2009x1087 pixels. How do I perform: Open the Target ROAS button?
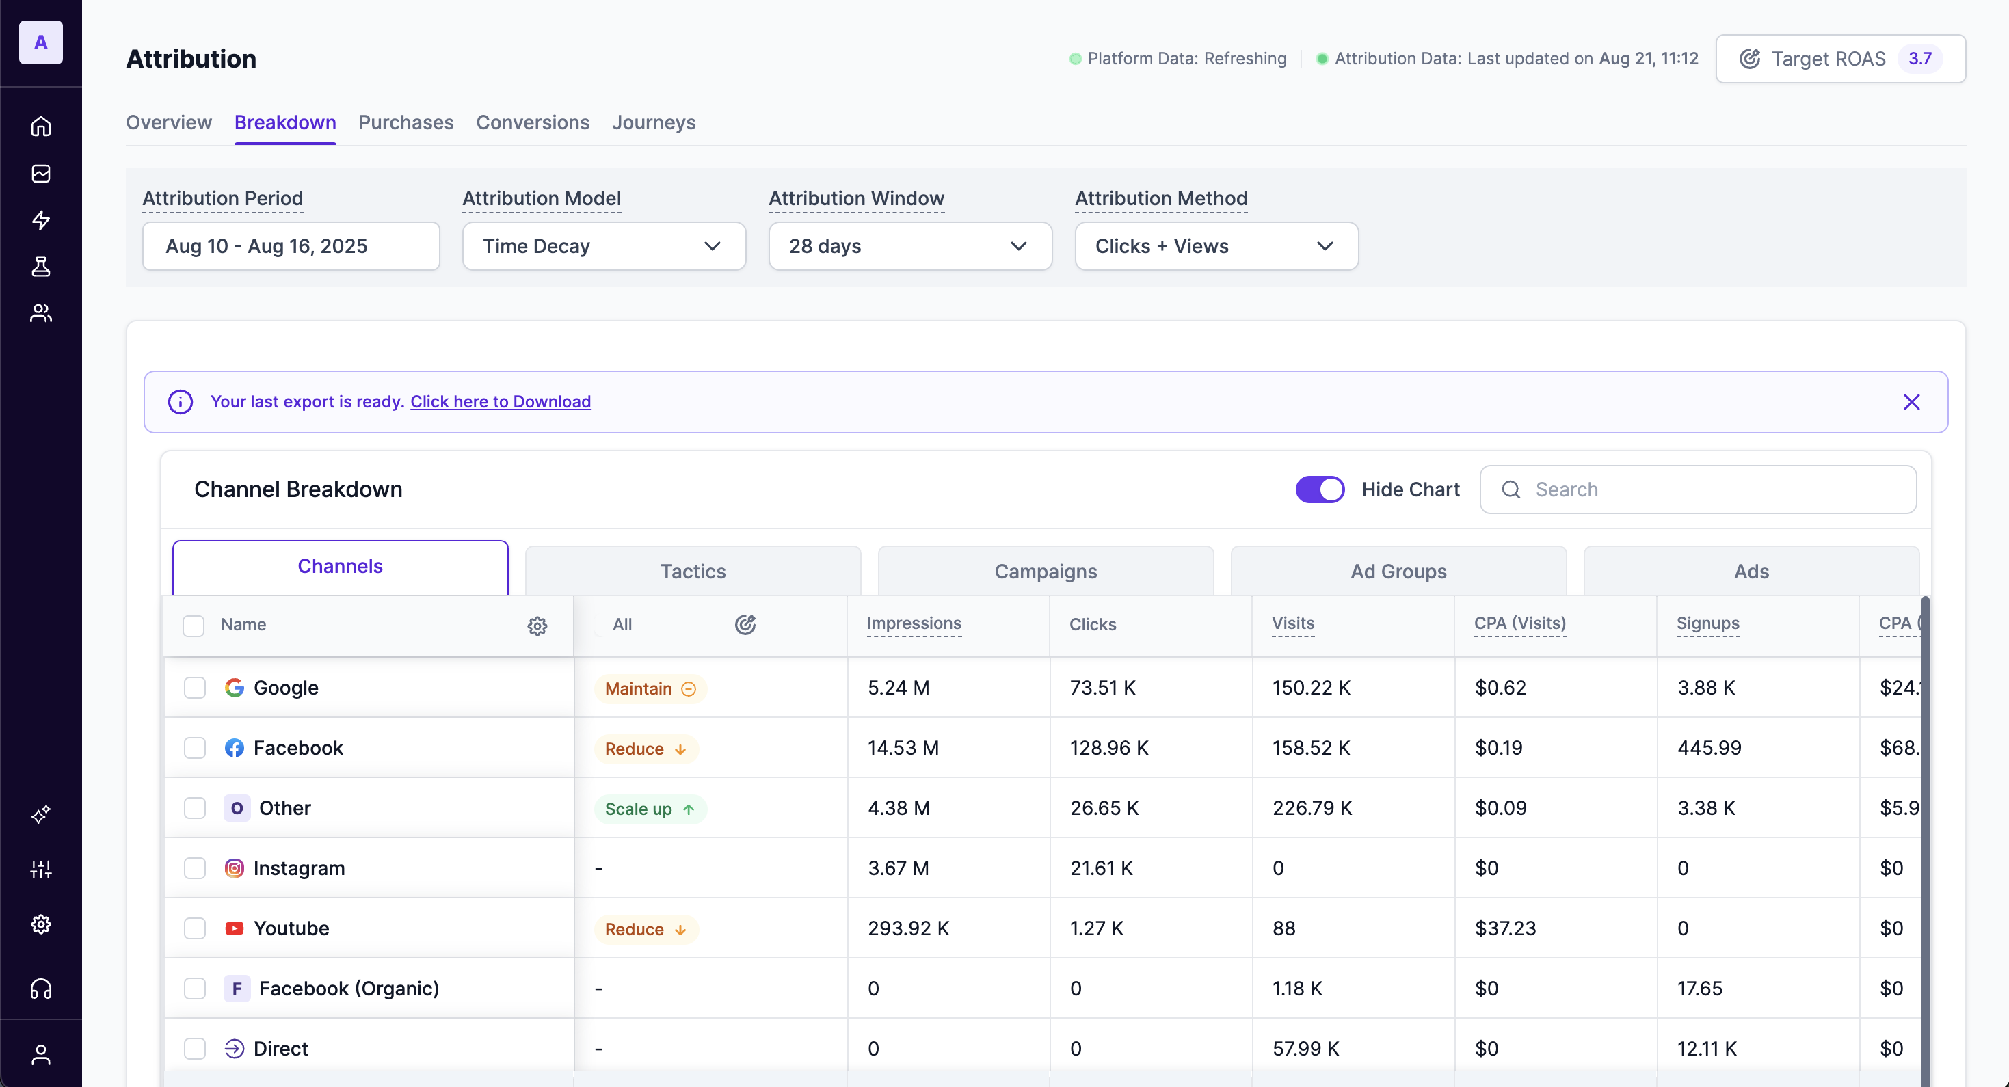(1840, 59)
